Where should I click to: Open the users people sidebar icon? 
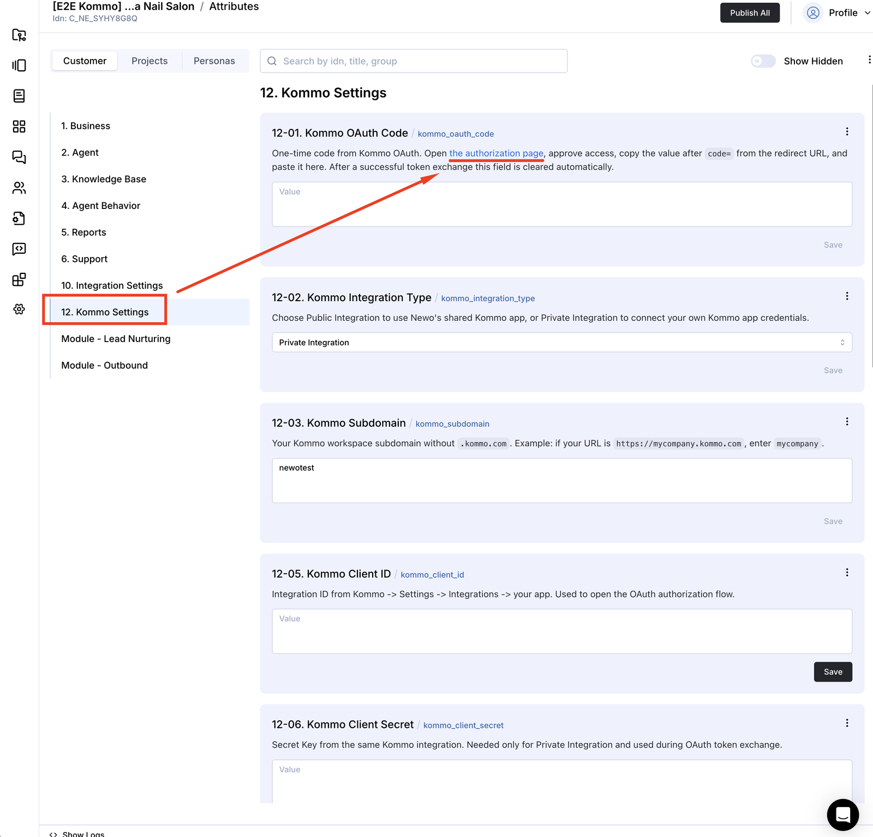click(19, 188)
